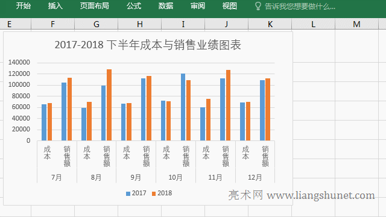Select column E header
This screenshot has width=386, height=217.
point(15,24)
